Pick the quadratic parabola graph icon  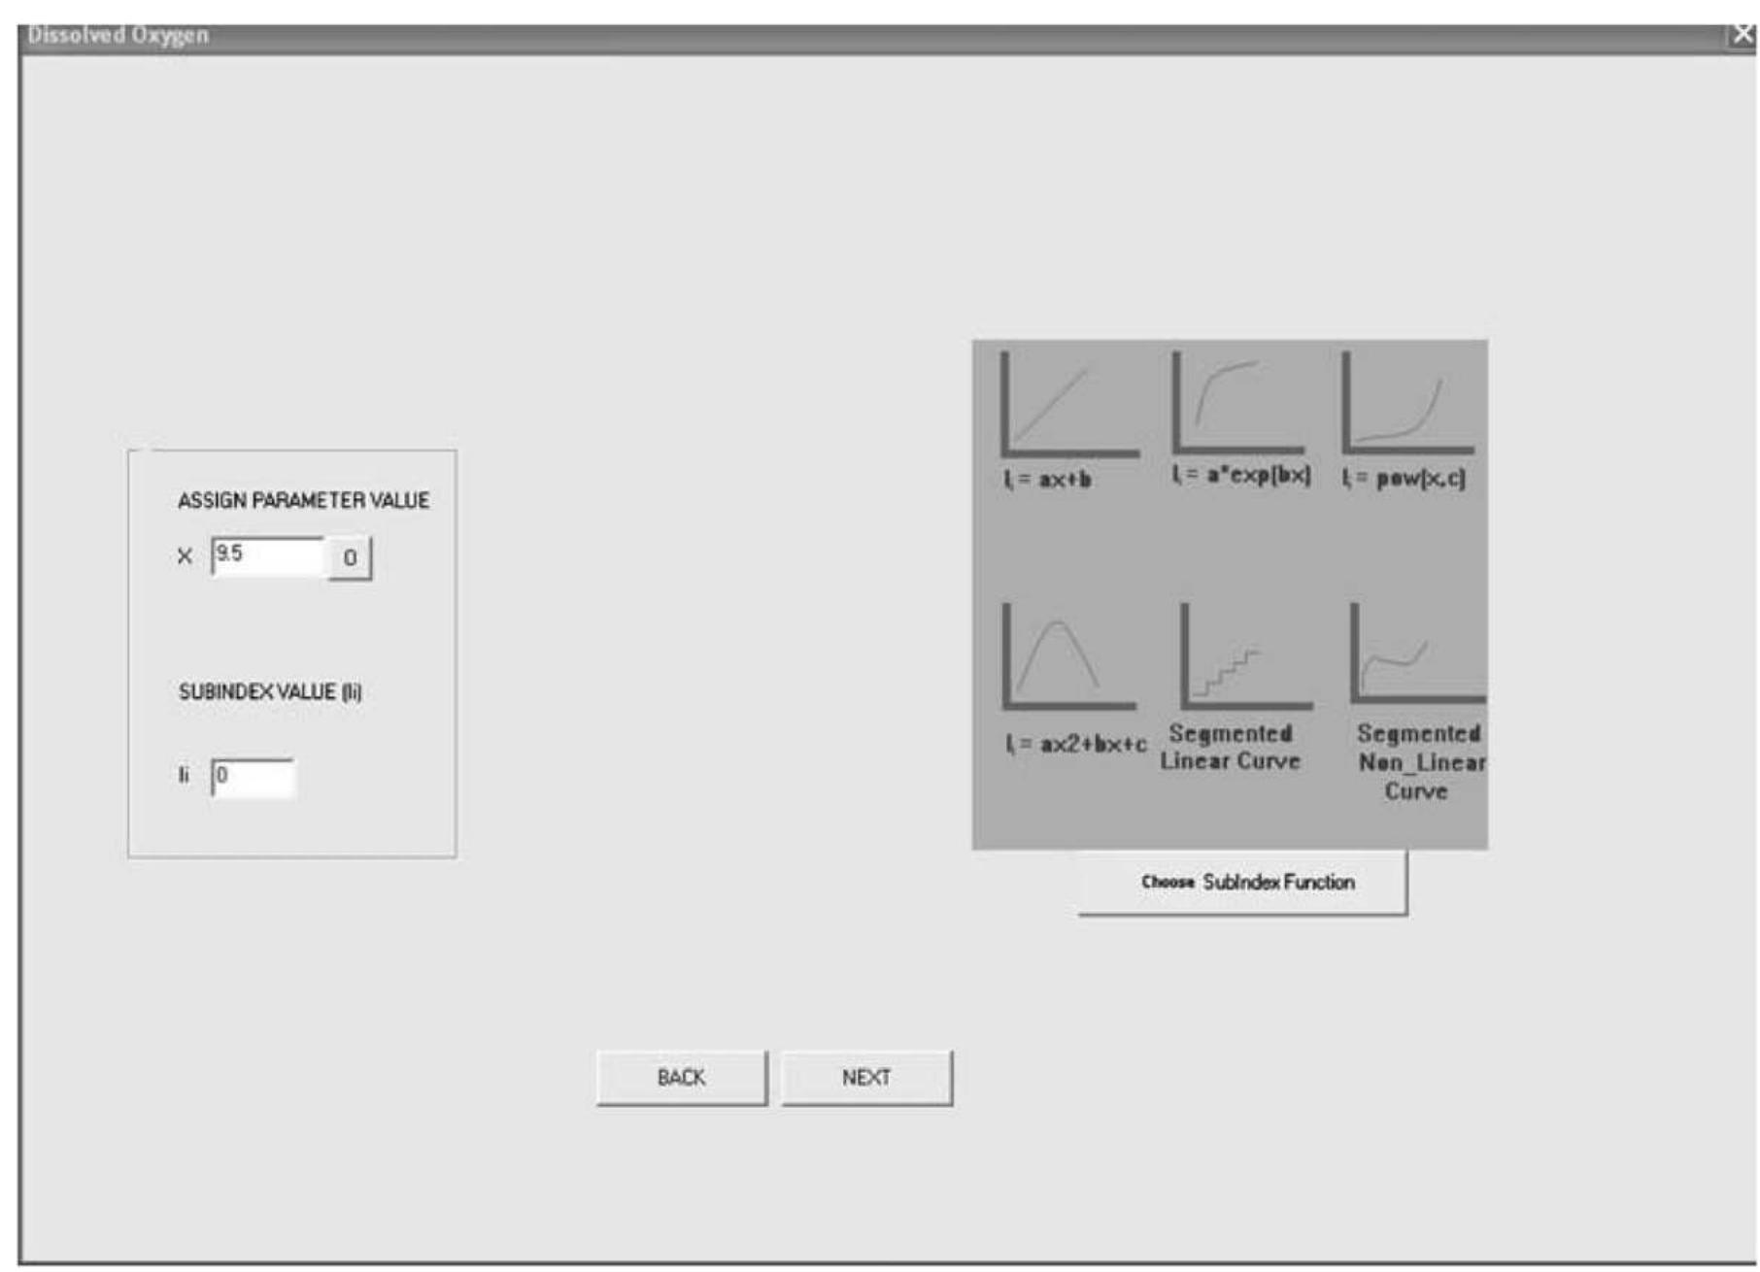[x=1067, y=656]
